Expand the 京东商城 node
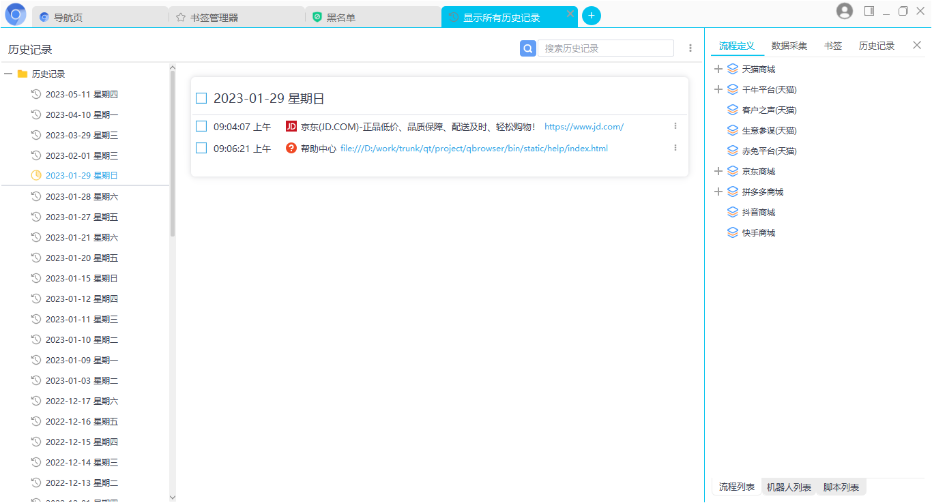This screenshot has height=503, width=932. point(718,171)
